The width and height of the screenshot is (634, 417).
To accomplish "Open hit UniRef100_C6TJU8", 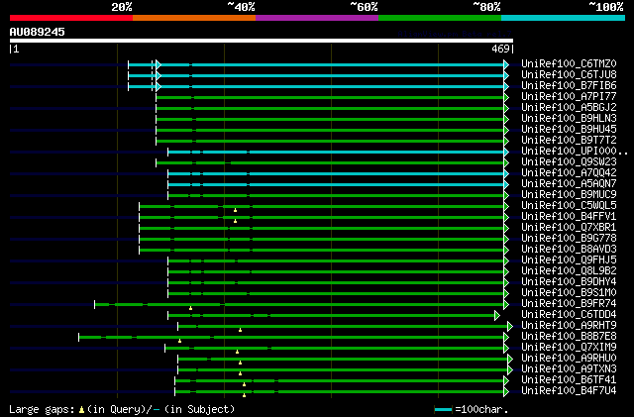I will coord(569,75).
